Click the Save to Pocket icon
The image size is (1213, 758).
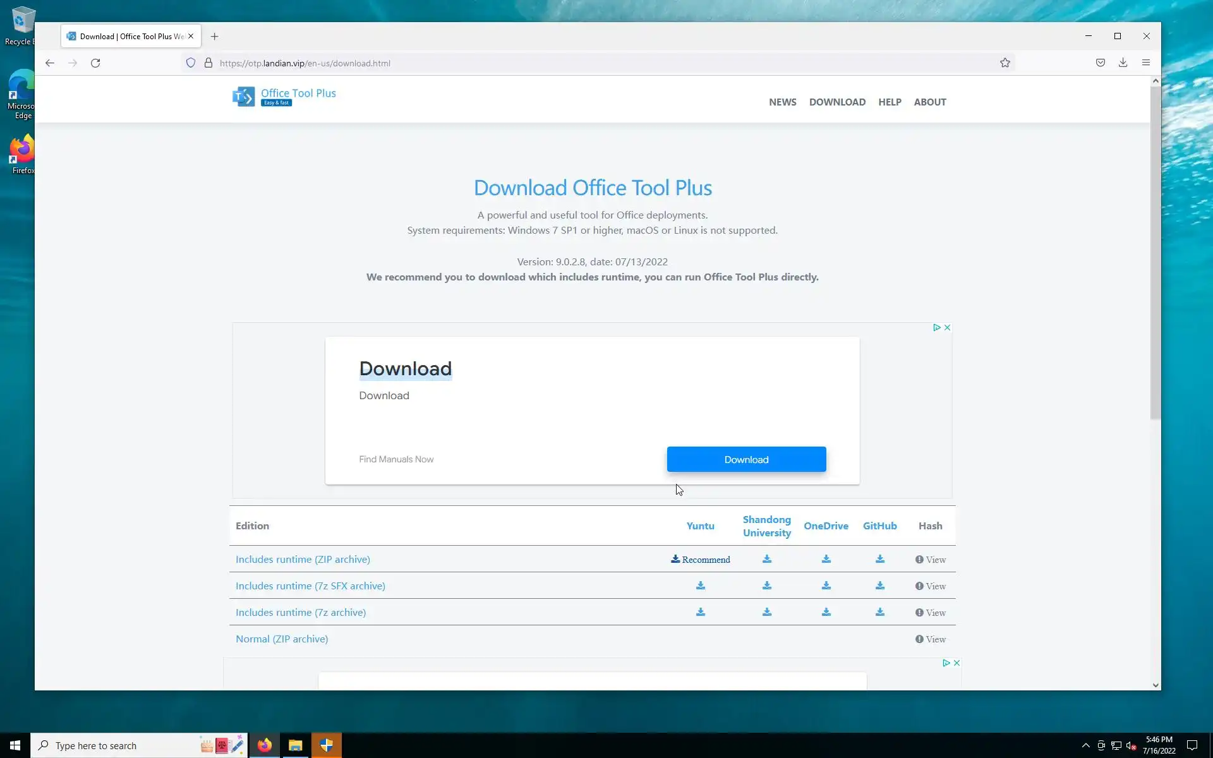[1100, 63]
